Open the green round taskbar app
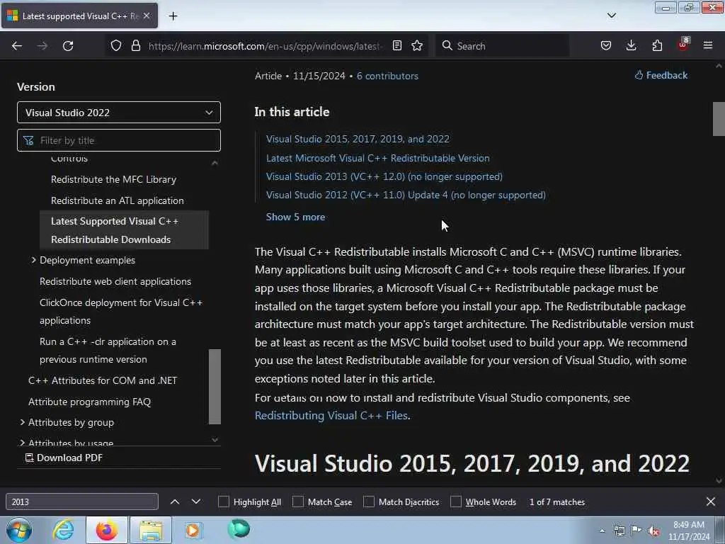The image size is (725, 544). pyautogui.click(x=239, y=529)
